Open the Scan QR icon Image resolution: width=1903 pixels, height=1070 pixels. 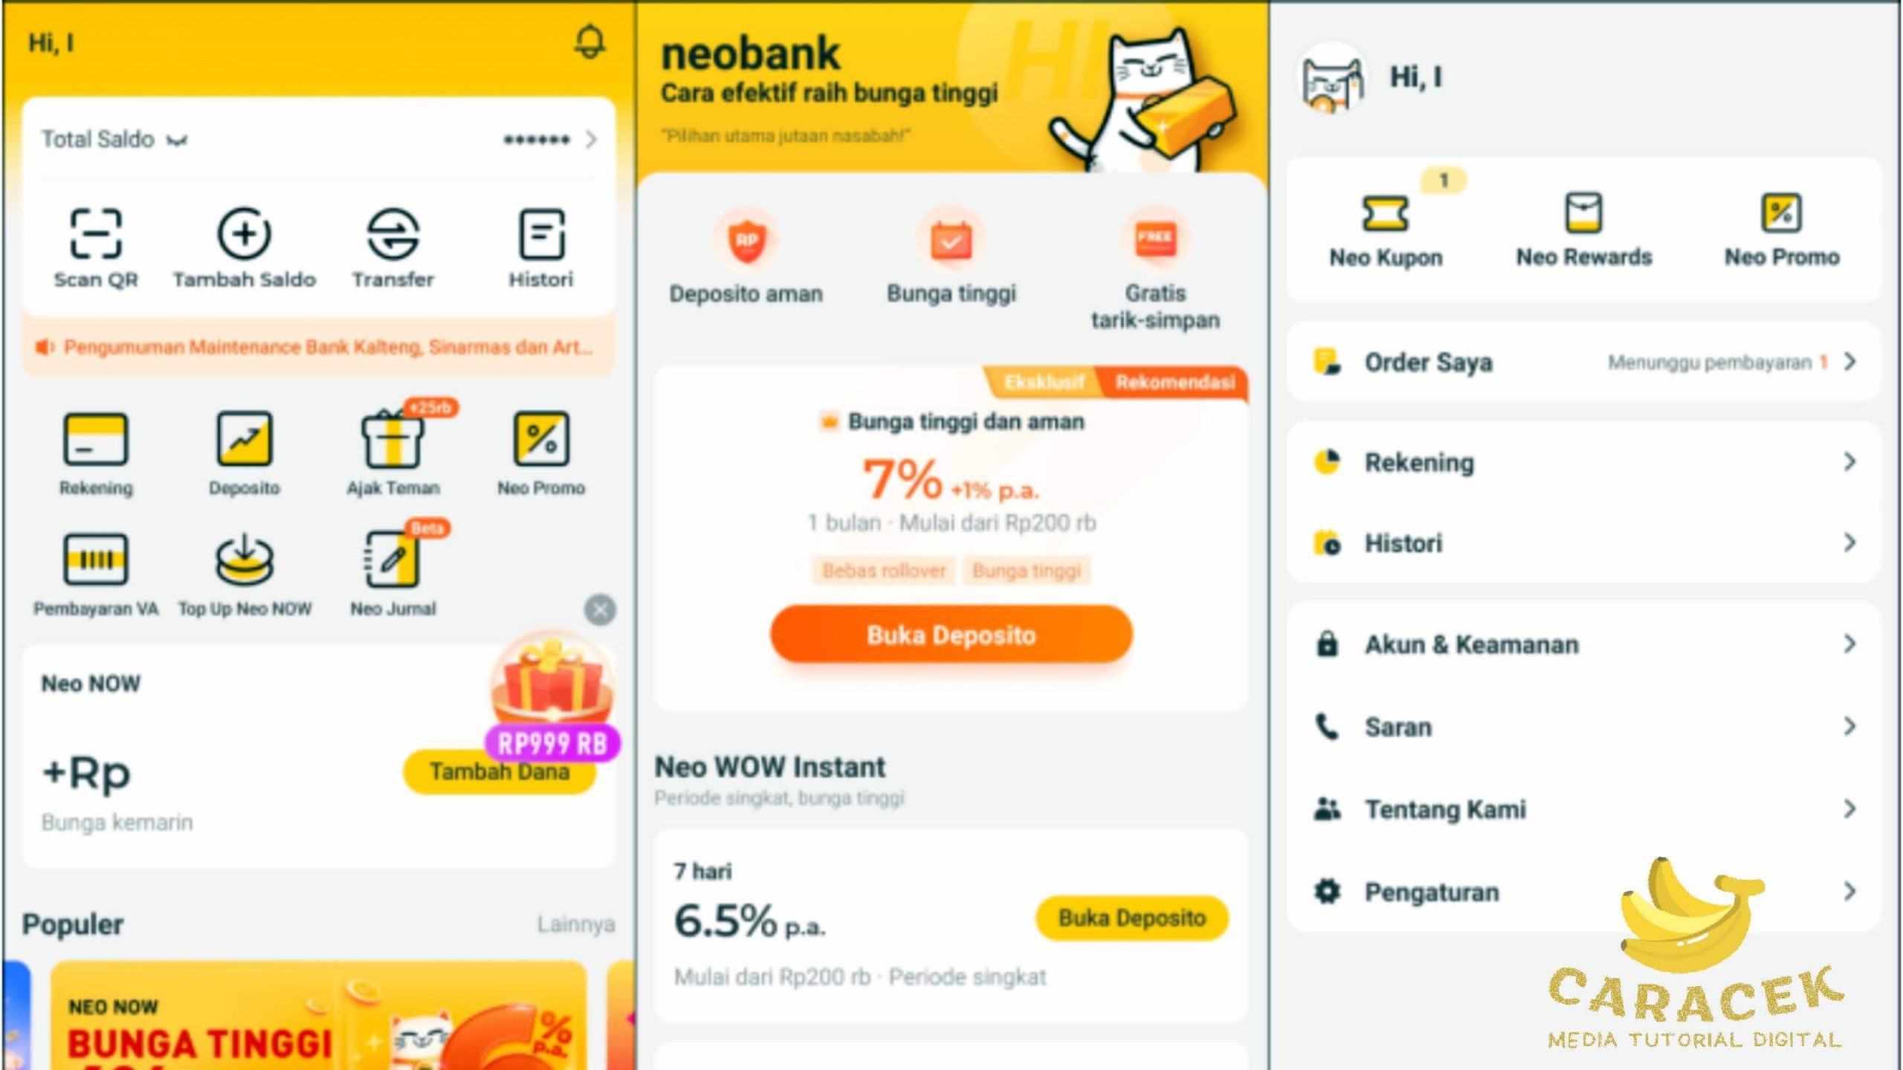coord(96,233)
